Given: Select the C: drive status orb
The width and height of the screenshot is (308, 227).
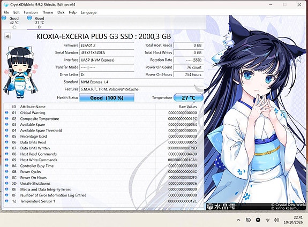Looking at the screenshot, I should click(x=4, y=18).
